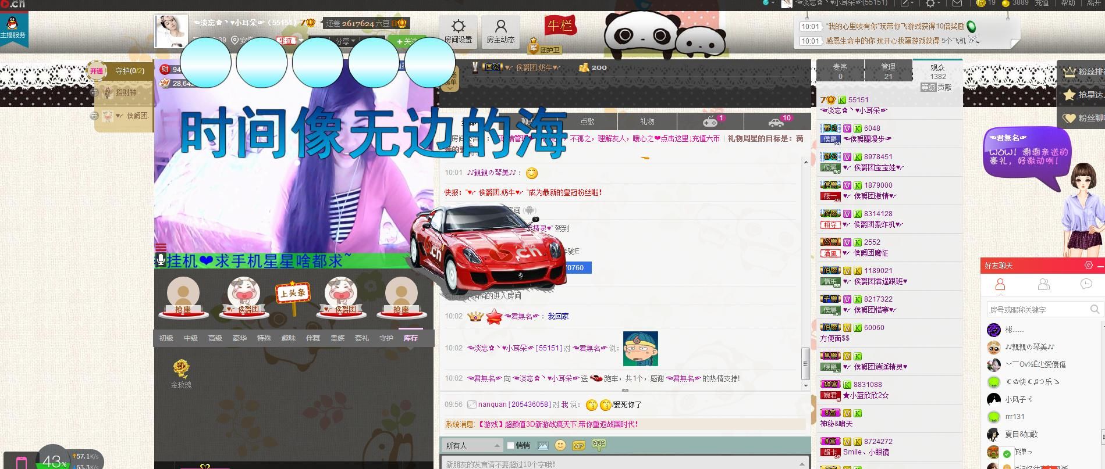Open the car garage tab
This screenshot has width=1105, height=469.
pos(777,121)
